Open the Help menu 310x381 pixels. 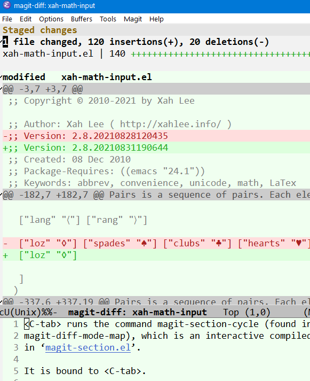(156, 19)
